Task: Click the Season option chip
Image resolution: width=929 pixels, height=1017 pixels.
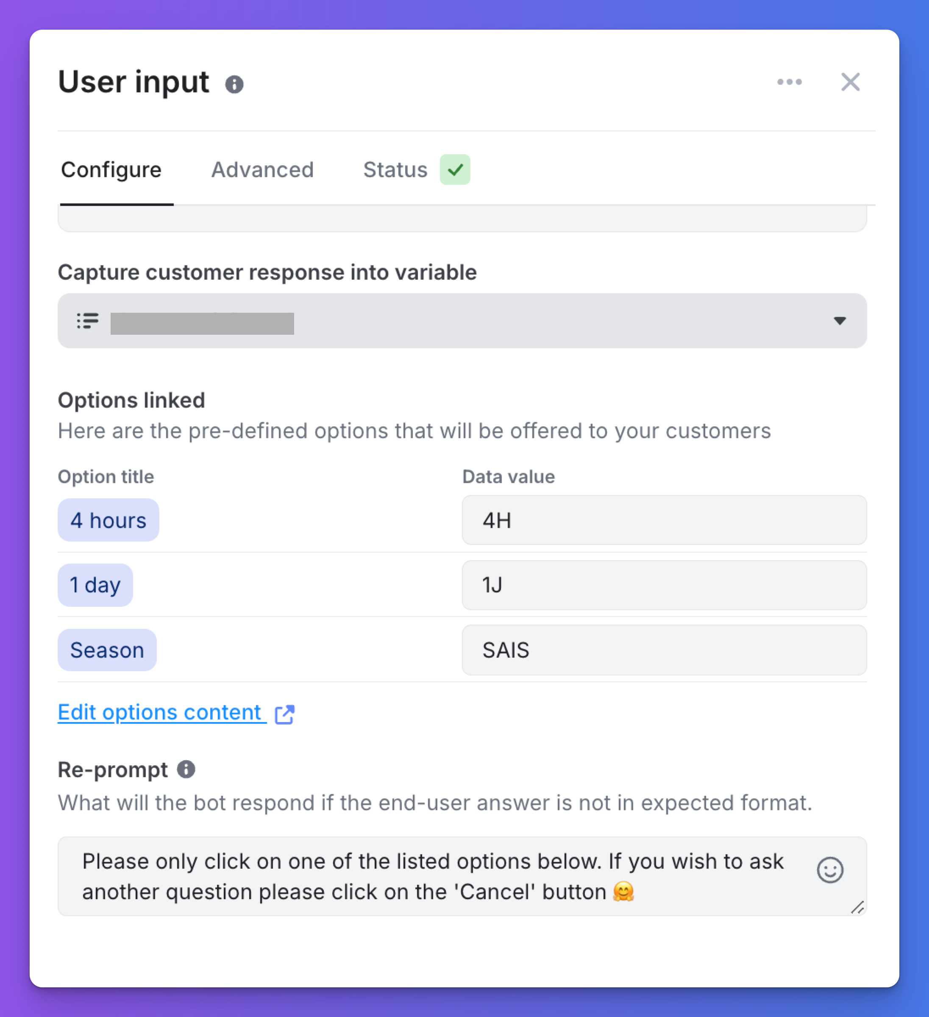Action: coord(107,650)
